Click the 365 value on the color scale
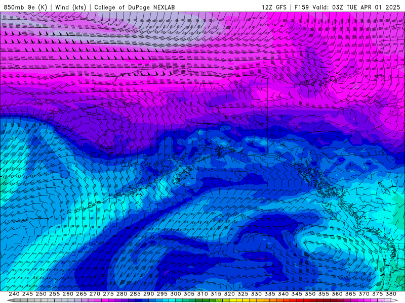The height and width of the screenshot is (303, 405). (x=350, y=294)
